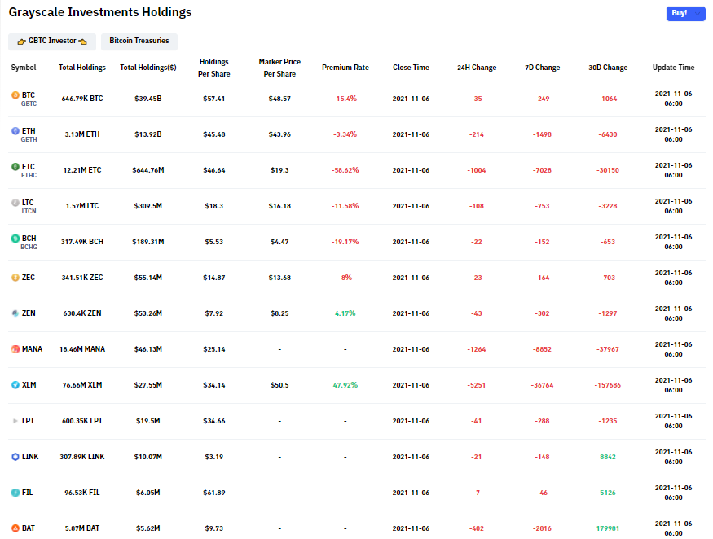Click the -36764 7D change for XLM

point(542,385)
